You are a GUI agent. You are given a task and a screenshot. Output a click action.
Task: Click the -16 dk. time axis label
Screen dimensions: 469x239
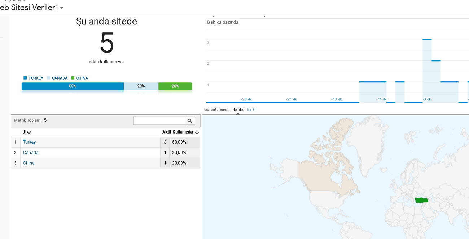[337, 99]
